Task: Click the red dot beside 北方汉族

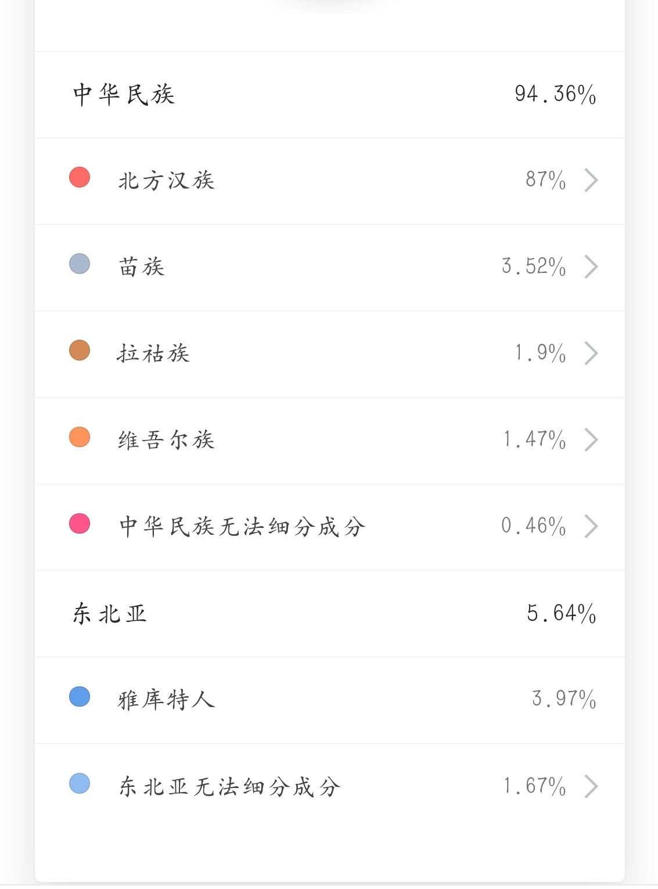Action: click(x=80, y=177)
